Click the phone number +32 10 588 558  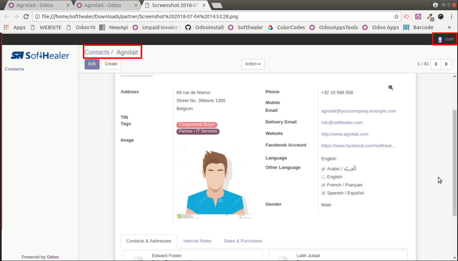tap(337, 93)
